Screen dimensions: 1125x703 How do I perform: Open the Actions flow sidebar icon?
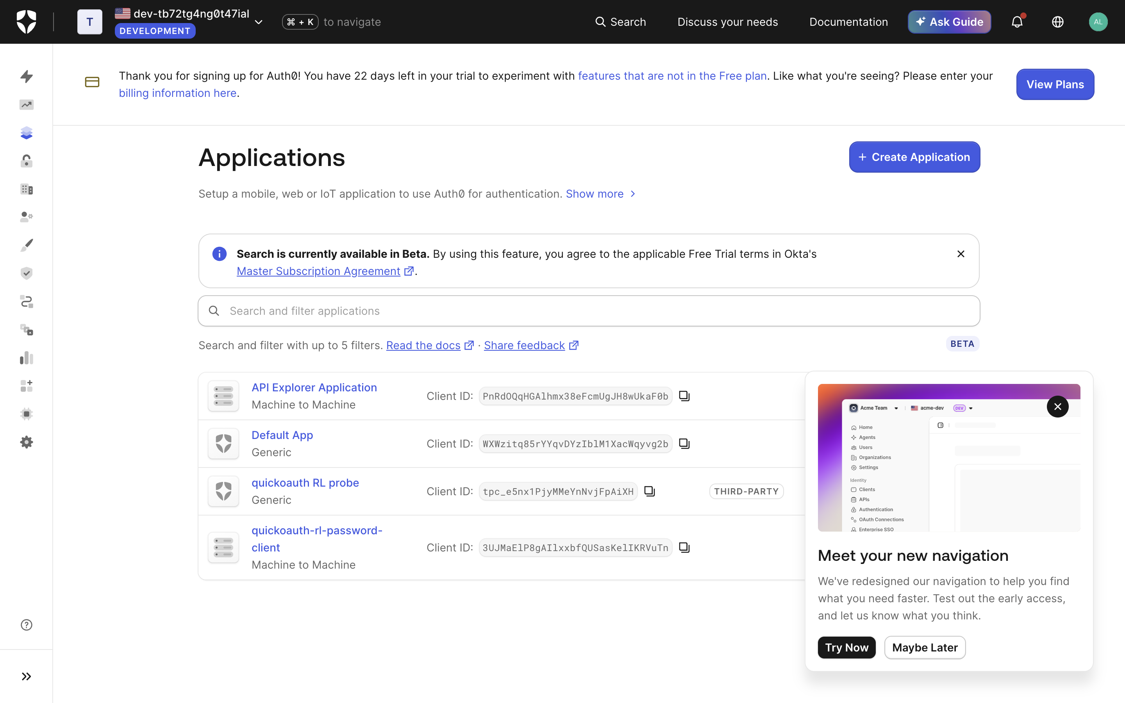[27, 301]
